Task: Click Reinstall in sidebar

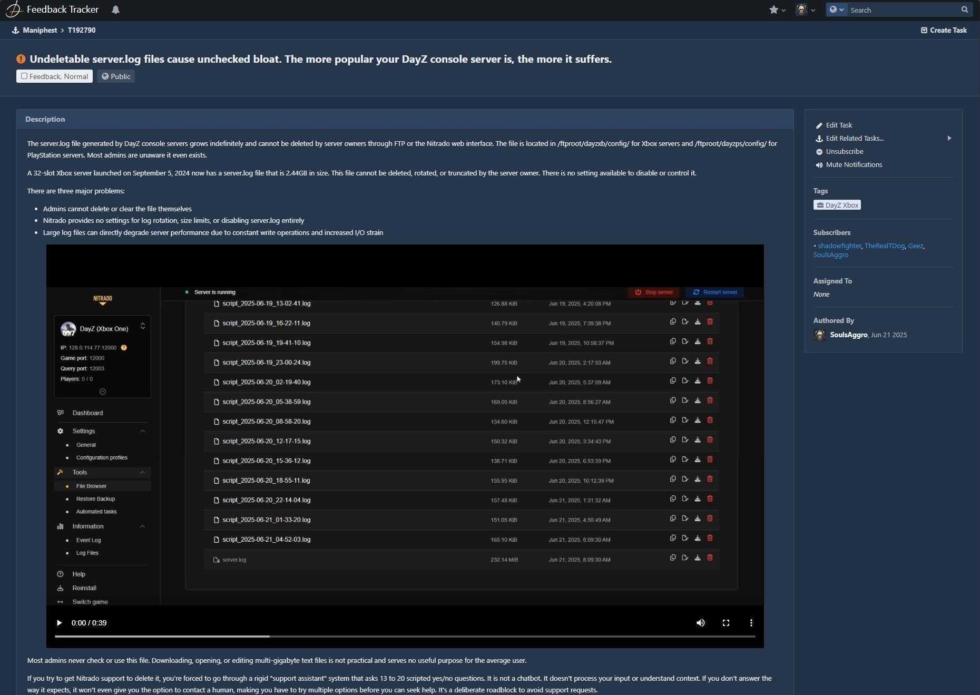Action: point(84,588)
